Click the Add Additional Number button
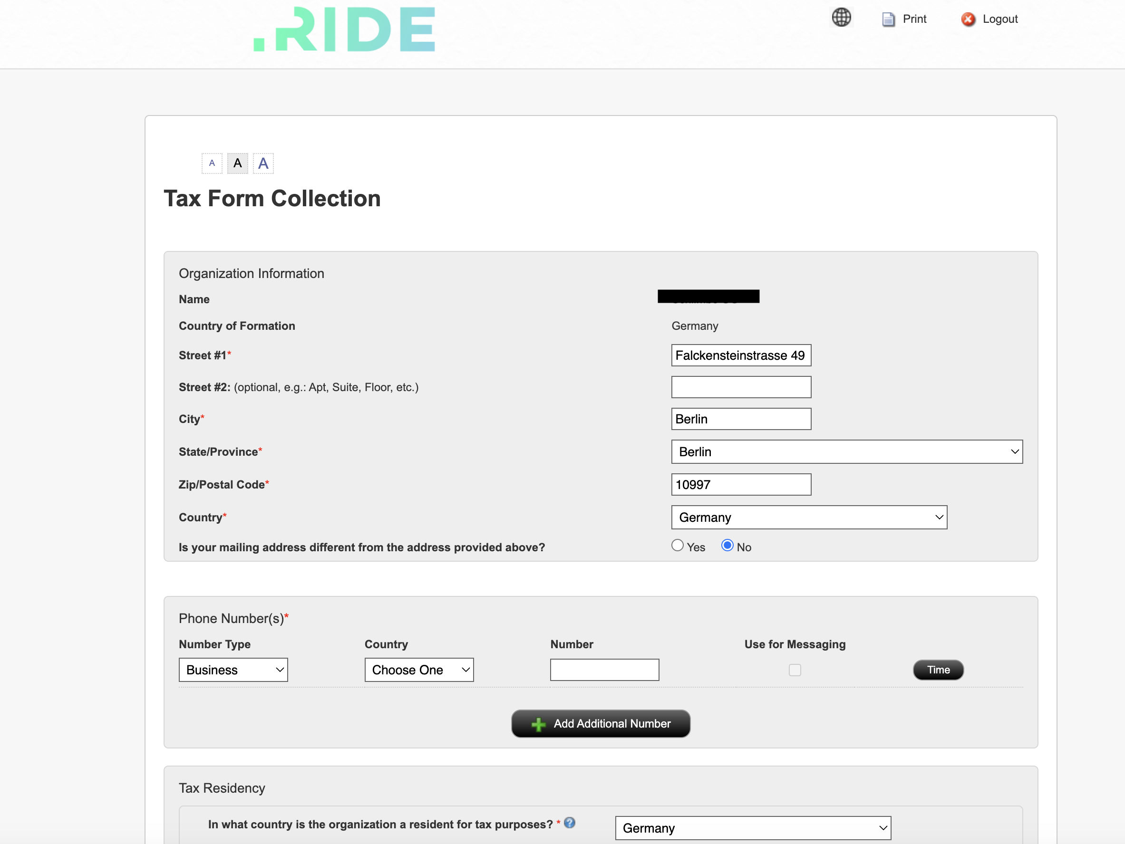 click(x=601, y=723)
